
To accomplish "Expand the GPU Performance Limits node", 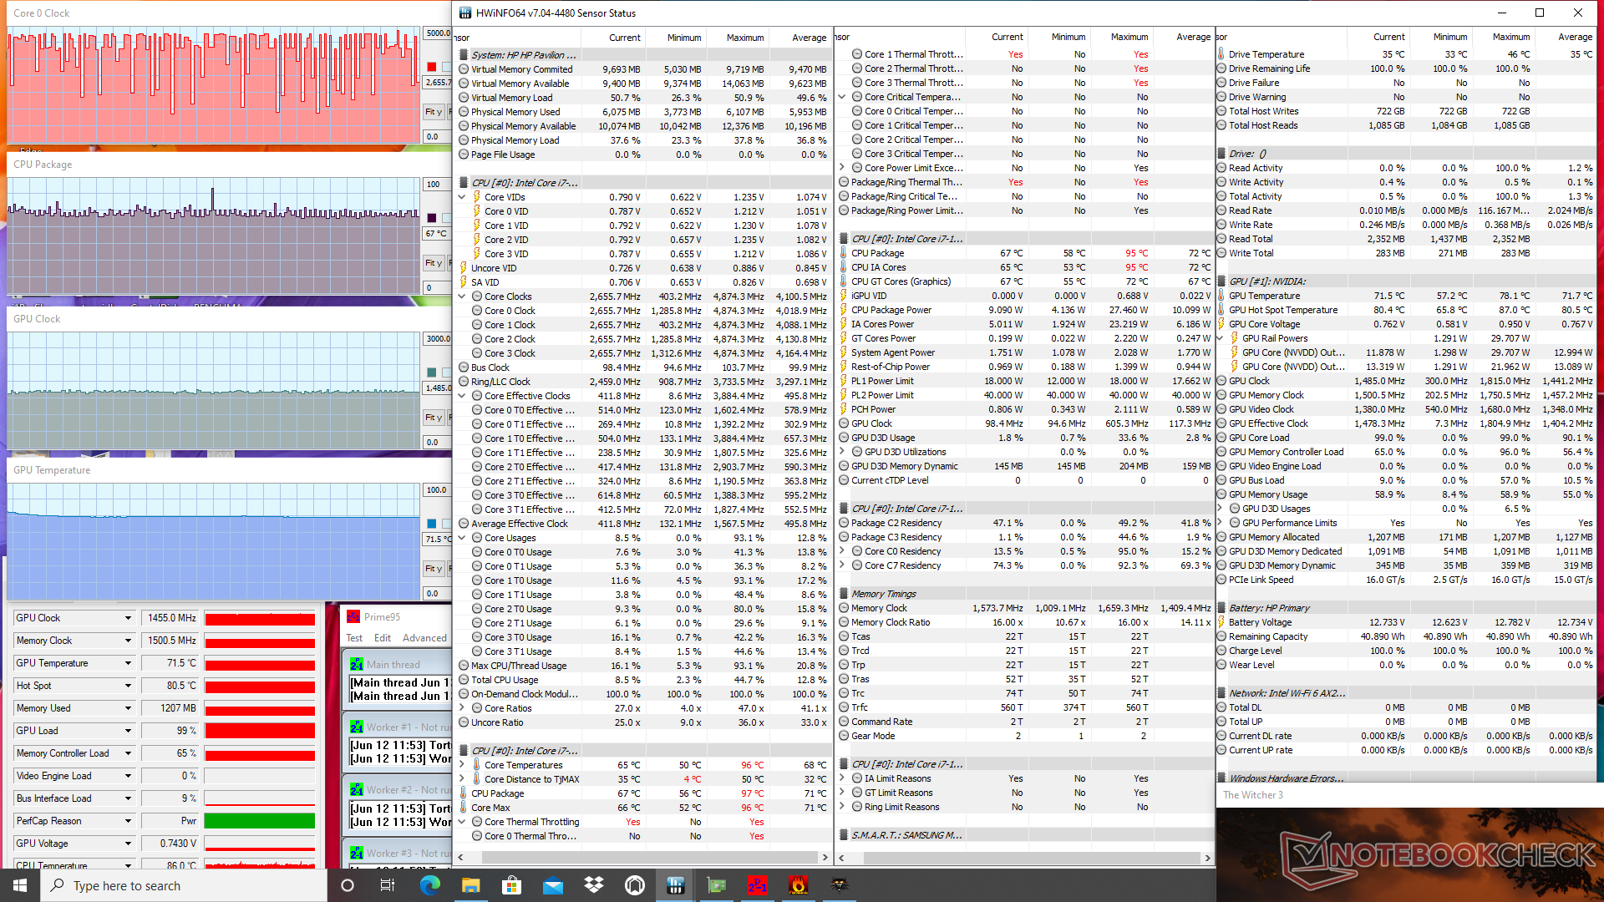I will [1220, 523].
